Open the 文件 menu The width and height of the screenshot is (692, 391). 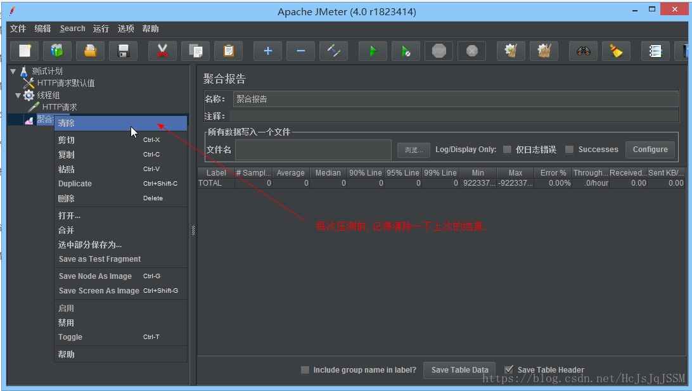coord(18,29)
